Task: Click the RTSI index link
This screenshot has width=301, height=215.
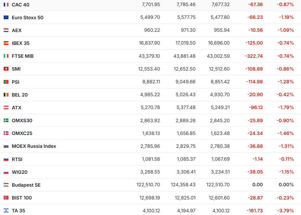Action: [x=17, y=159]
